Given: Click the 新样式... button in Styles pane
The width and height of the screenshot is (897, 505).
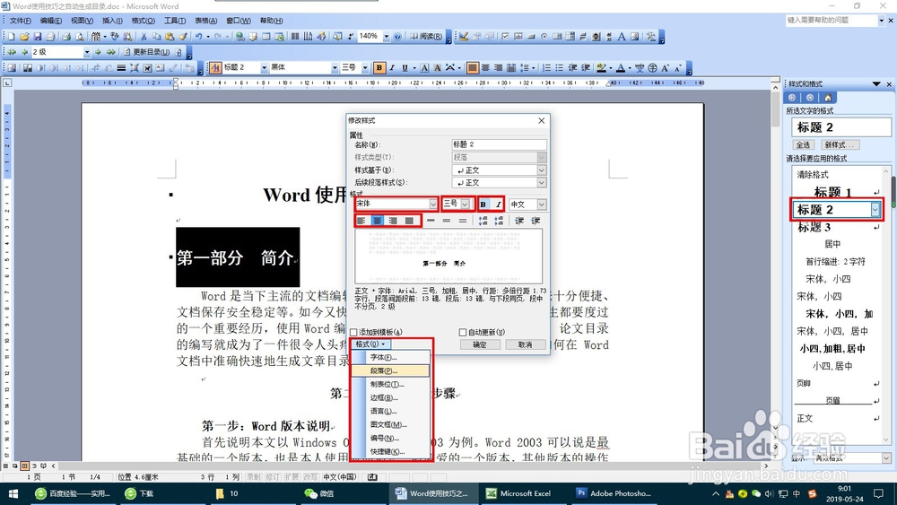Looking at the screenshot, I should click(x=840, y=144).
